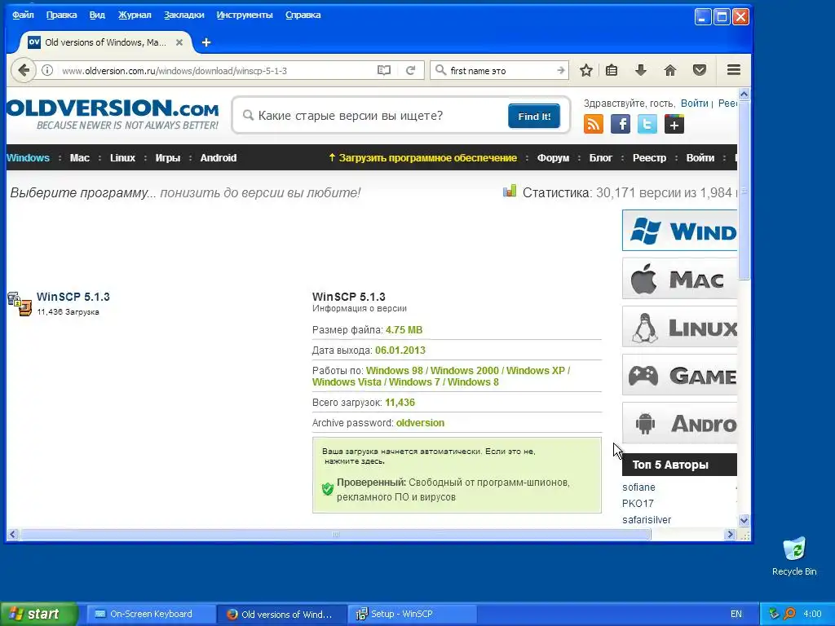The height and width of the screenshot is (626, 835).
Task: Switch to On-Screen Keyboard in taskbar
Action: (151, 614)
